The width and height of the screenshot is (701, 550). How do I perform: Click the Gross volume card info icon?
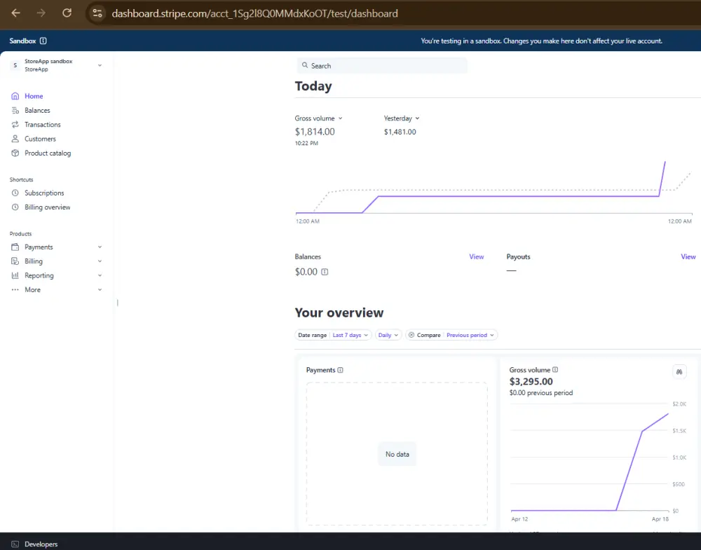(554, 369)
